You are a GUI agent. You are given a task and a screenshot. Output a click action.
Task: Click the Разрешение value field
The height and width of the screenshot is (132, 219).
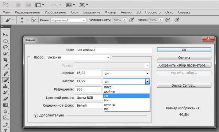(x=88, y=89)
